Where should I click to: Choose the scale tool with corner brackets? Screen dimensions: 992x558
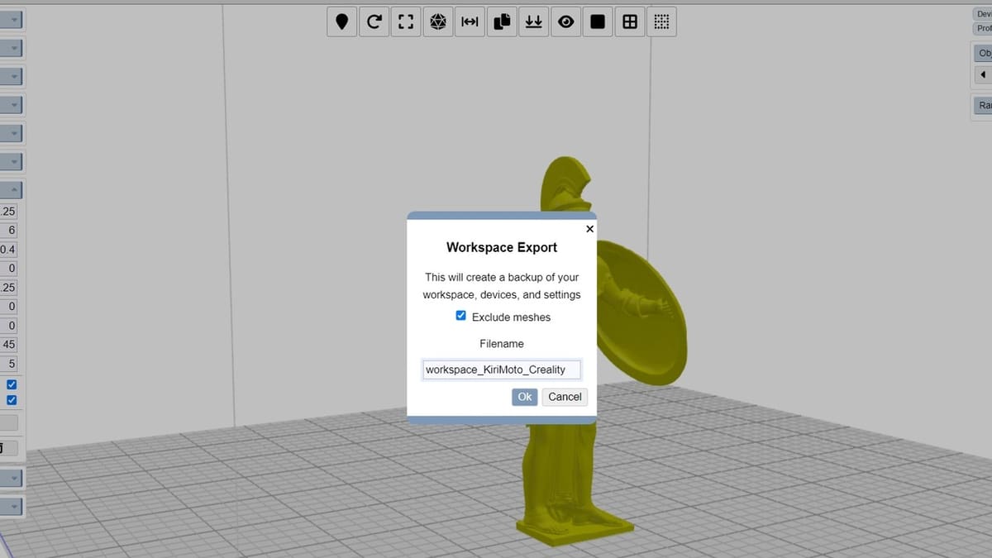click(x=406, y=22)
